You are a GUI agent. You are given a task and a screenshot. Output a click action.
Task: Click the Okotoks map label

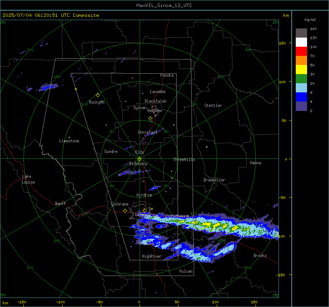point(146,243)
